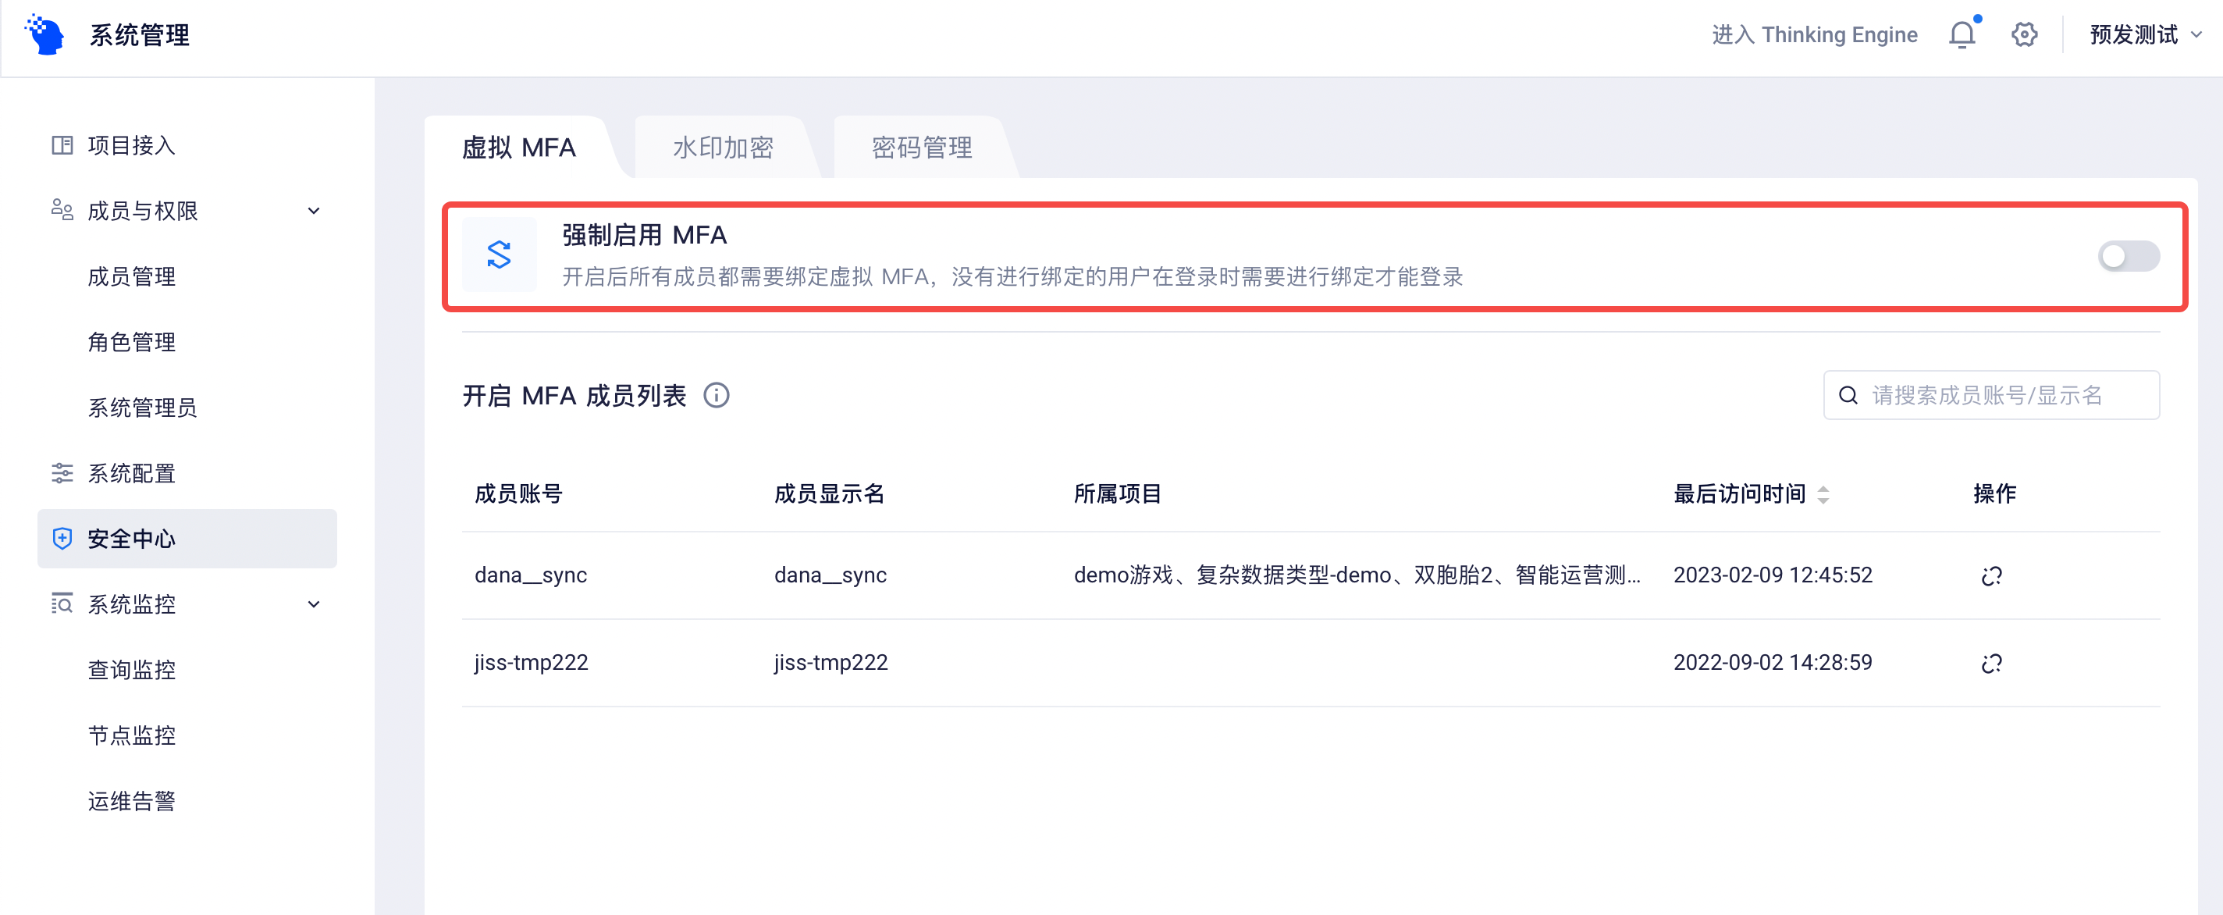Click the 系统管理 header title
This screenshot has height=915, width=2223.
tap(140, 34)
